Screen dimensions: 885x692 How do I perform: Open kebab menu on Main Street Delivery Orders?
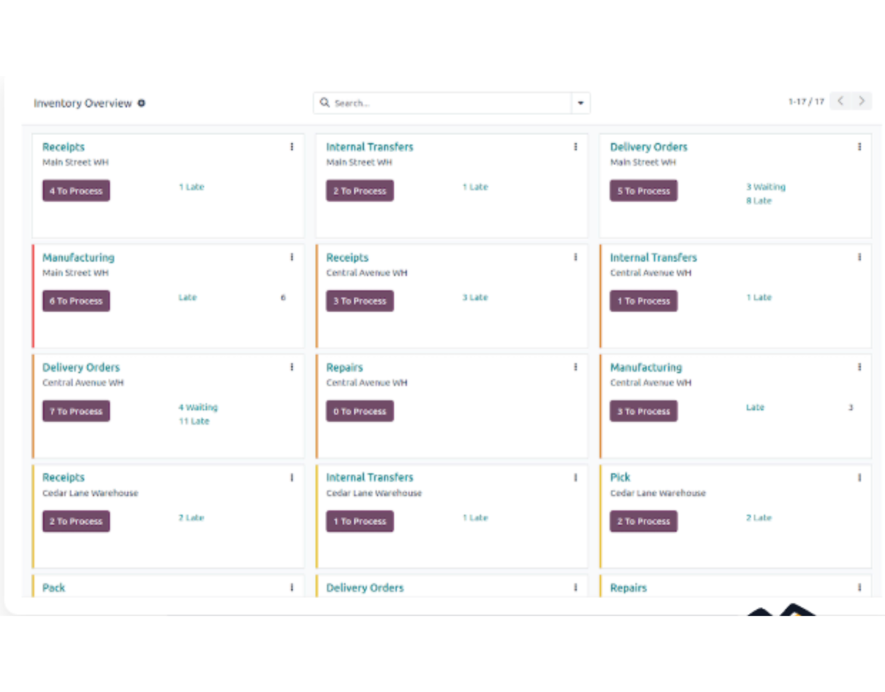coord(859,147)
